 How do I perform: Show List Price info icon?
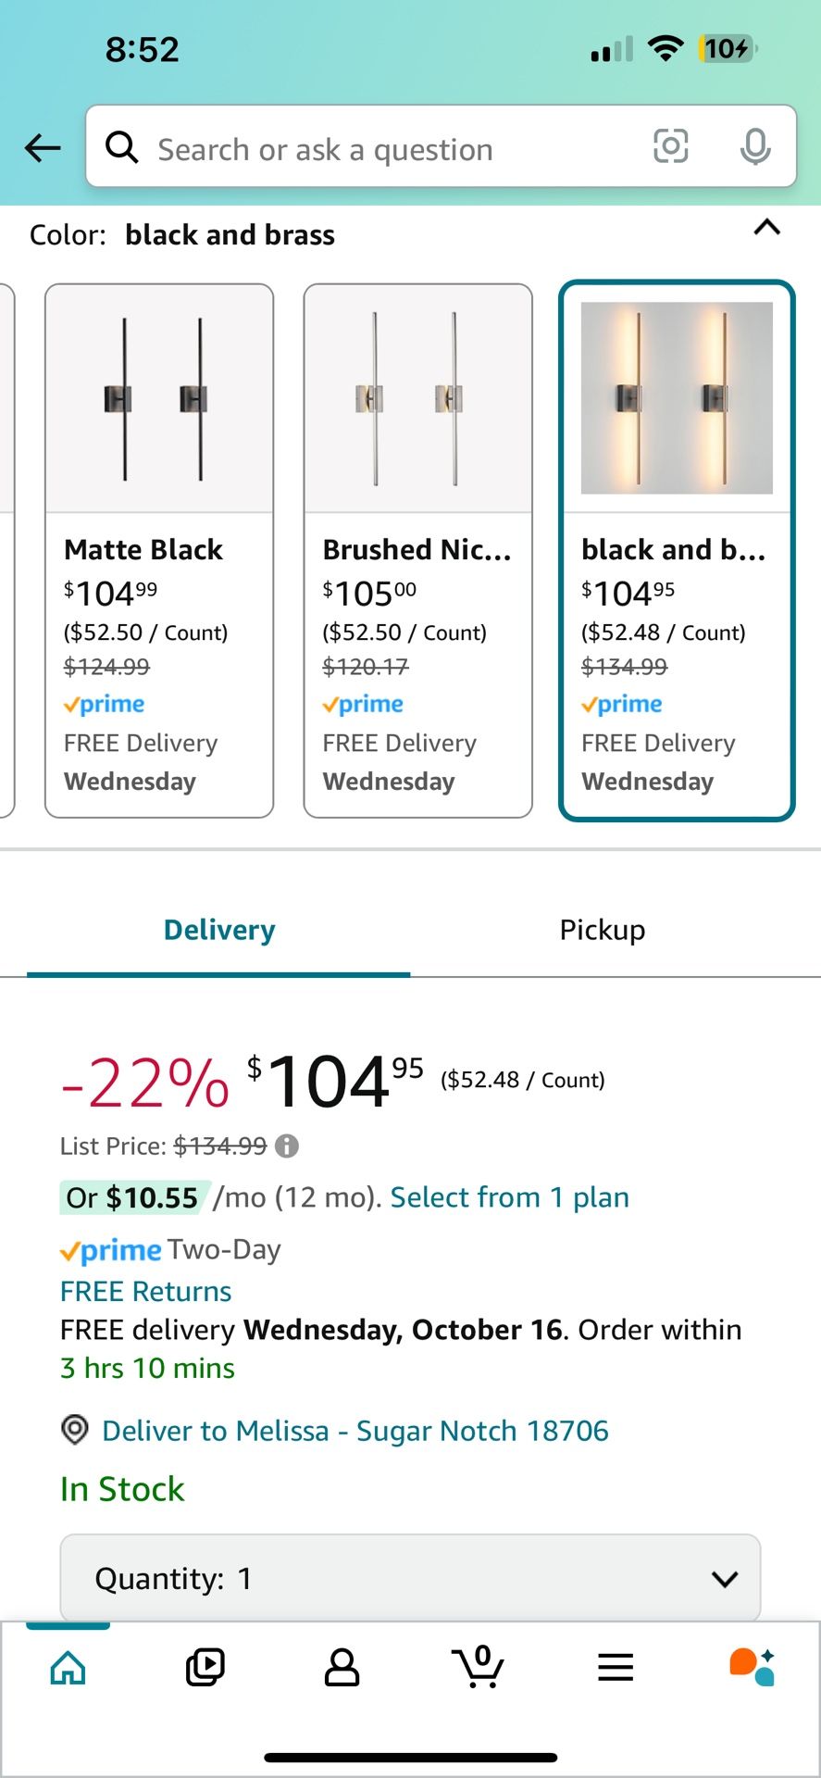pos(287,1146)
